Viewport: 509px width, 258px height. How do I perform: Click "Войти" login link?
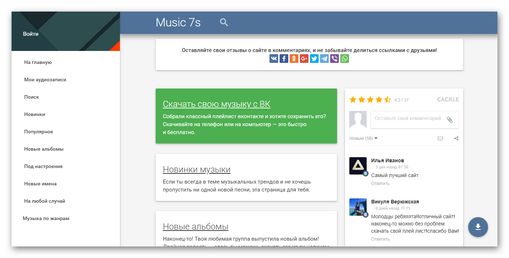(31, 34)
